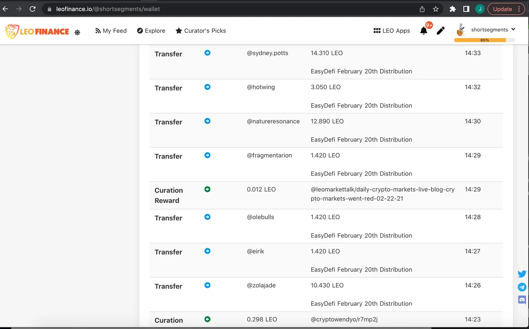Click the blue arrow in the @zolajade row

point(207,285)
